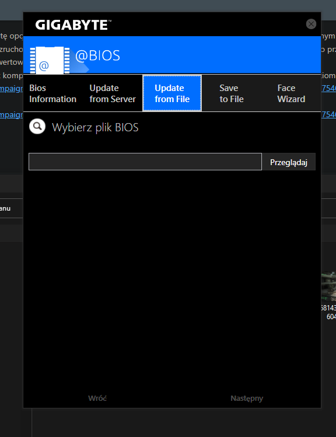Open the Save to File tab
The image size is (336, 437).
point(232,93)
